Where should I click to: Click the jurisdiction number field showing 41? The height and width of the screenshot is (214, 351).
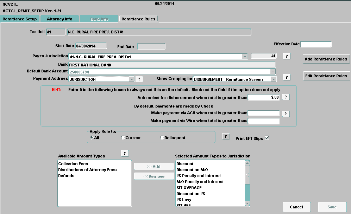(x=264, y=56)
